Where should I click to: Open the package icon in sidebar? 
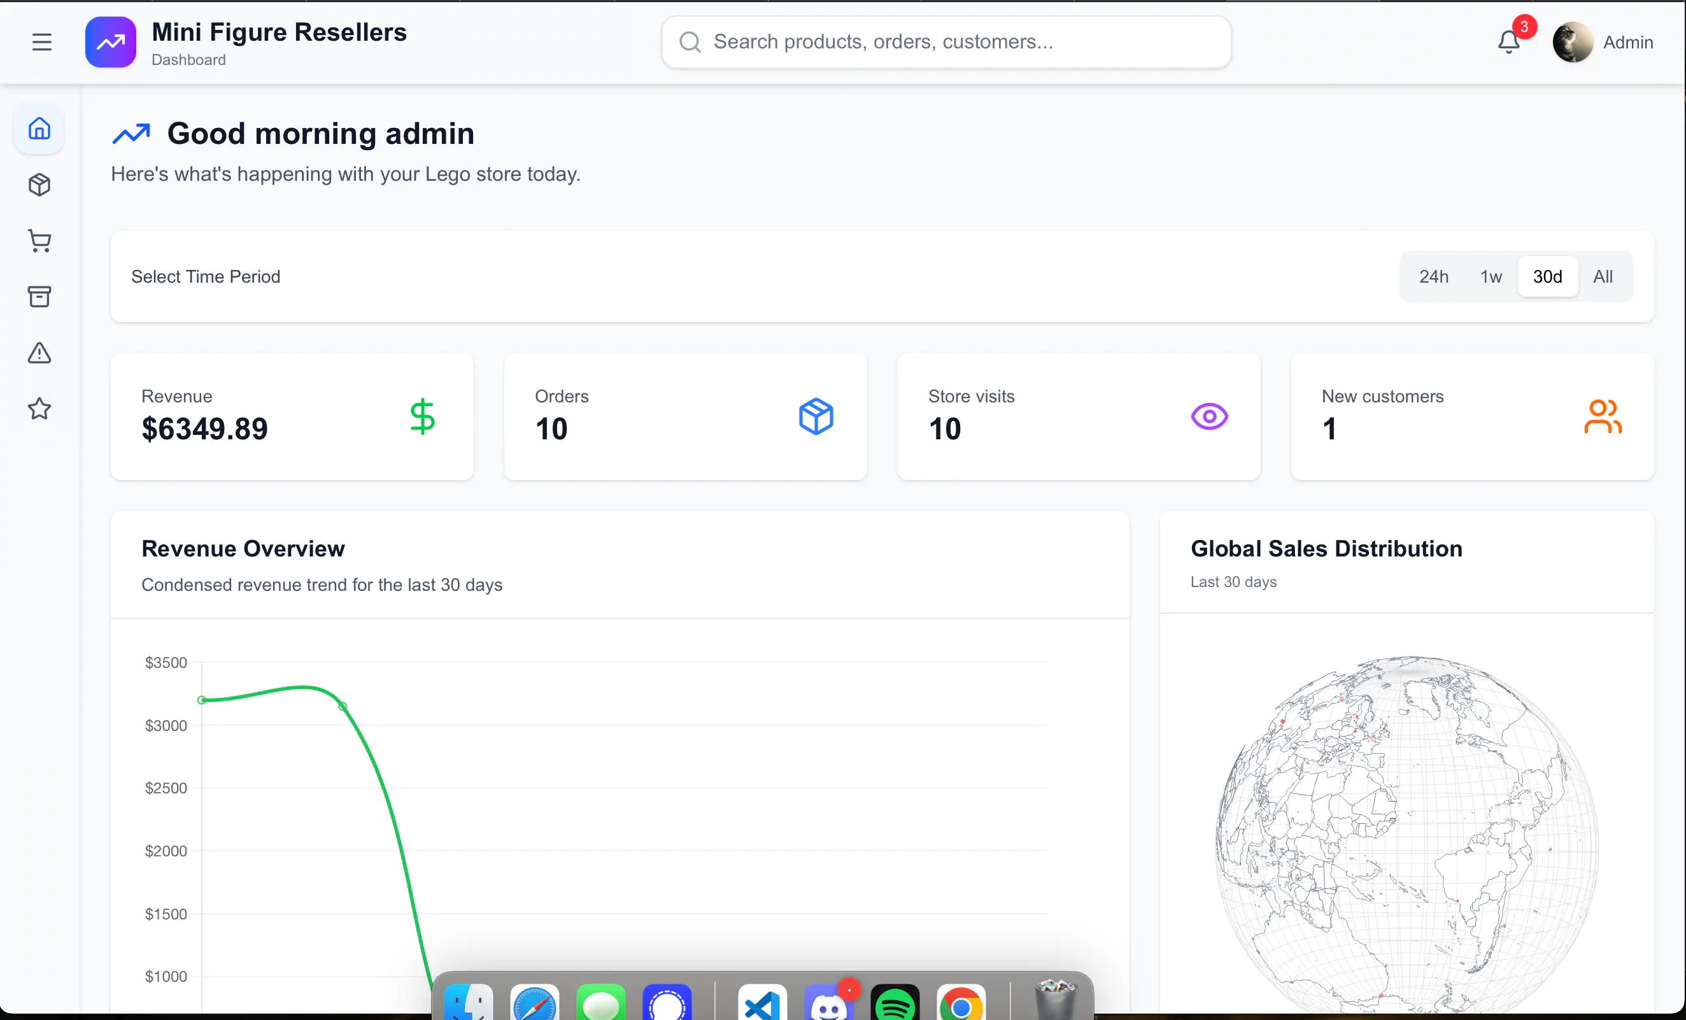click(x=39, y=185)
